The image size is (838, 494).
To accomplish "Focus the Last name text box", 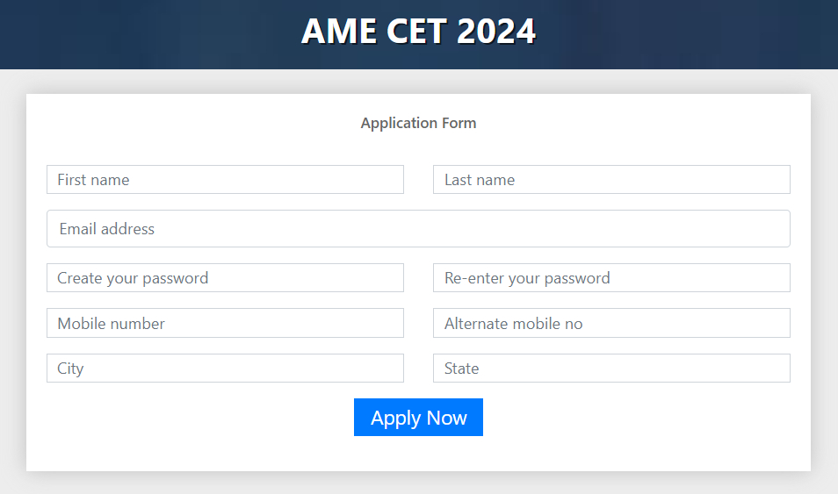I will (x=611, y=180).
